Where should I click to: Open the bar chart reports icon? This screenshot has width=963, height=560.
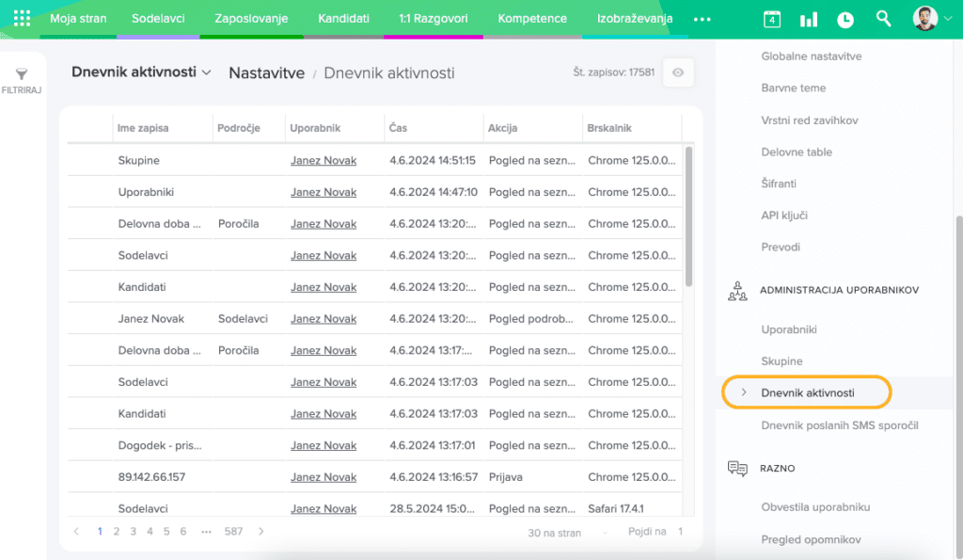[808, 19]
